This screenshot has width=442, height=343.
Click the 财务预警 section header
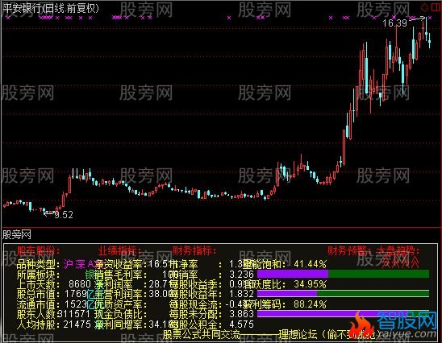click(350, 250)
